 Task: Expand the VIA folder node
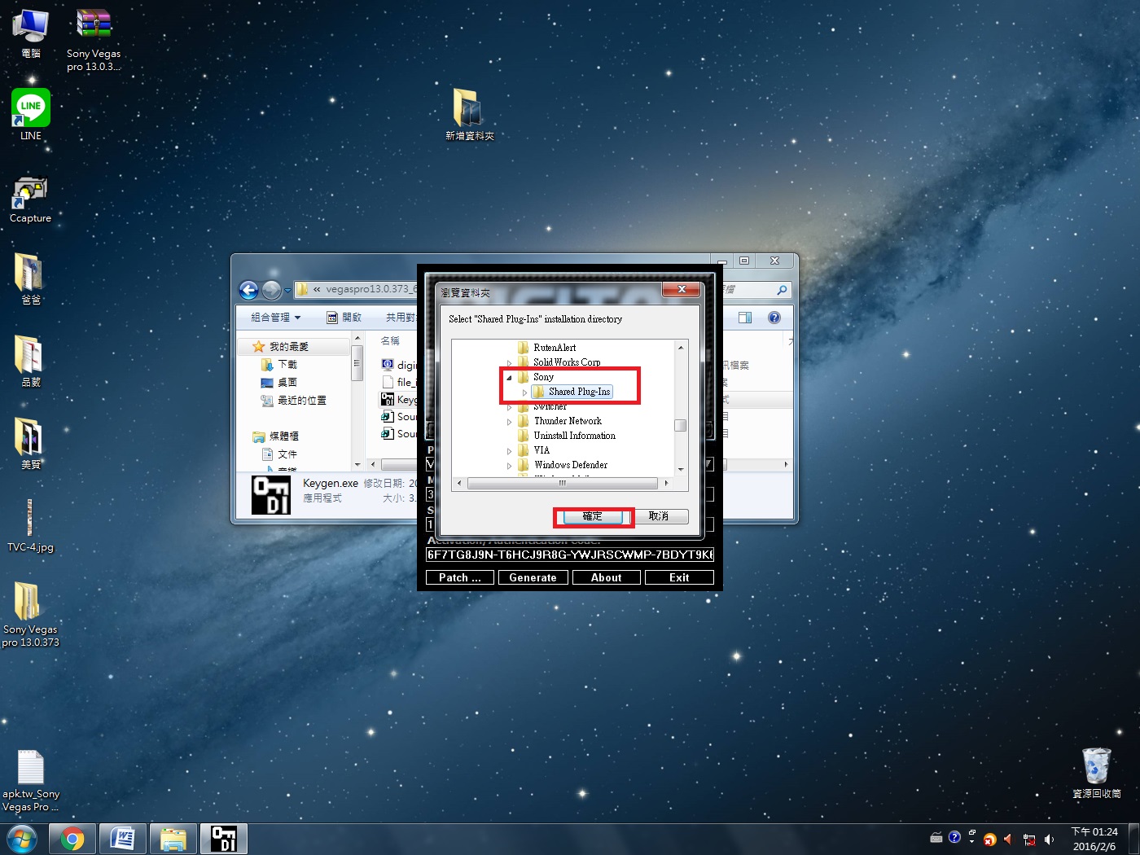[510, 451]
